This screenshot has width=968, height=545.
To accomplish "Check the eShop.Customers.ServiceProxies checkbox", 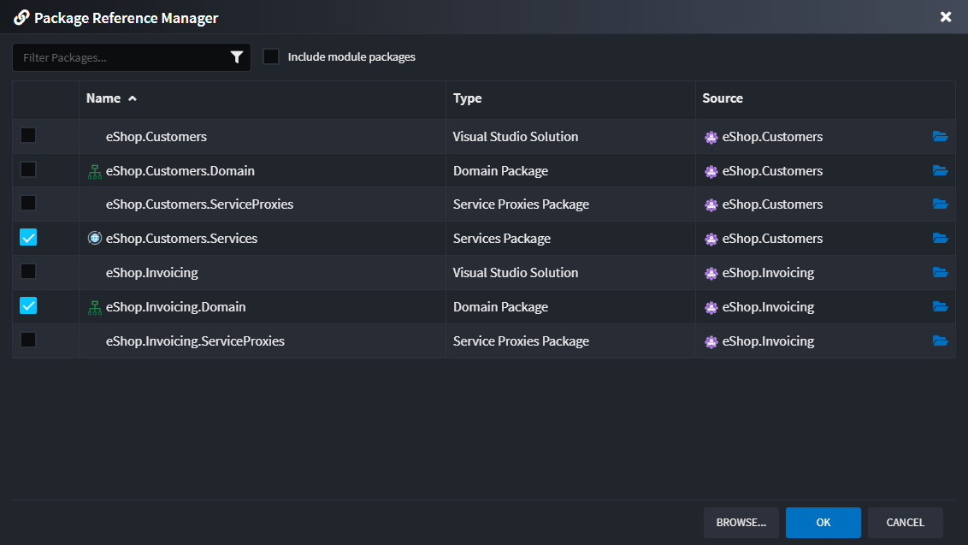I will pyautogui.click(x=27, y=204).
